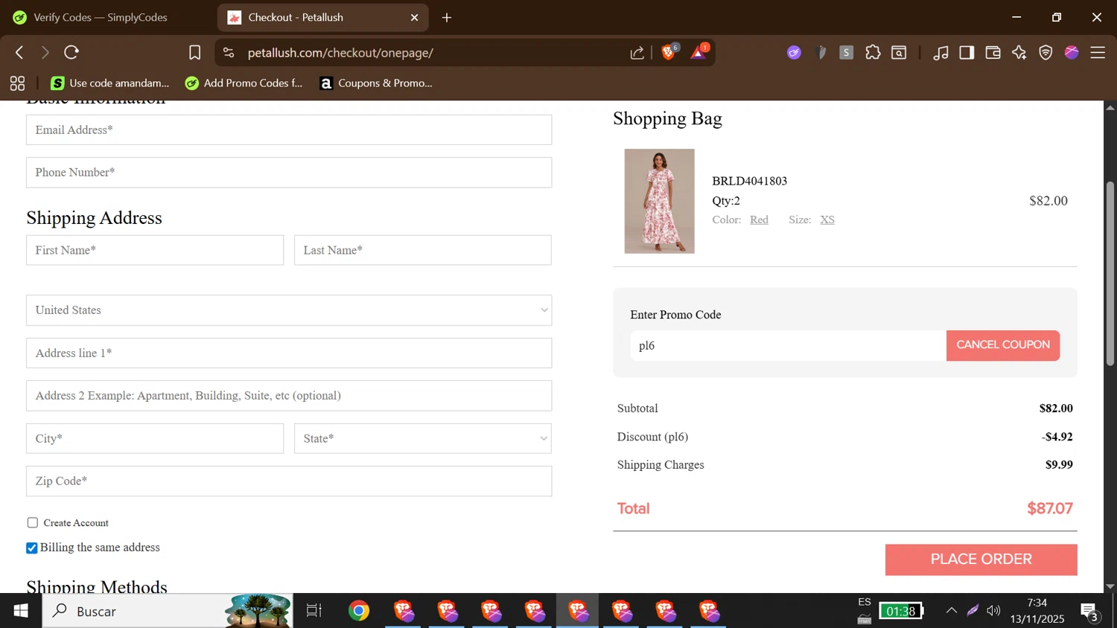Viewport: 1117px width, 628px height.
Task: Tick the Create Account checkbox
Action: [x=33, y=523]
